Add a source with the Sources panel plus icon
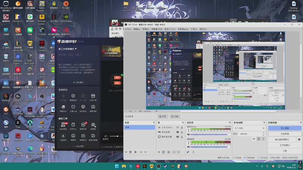 [159, 152]
